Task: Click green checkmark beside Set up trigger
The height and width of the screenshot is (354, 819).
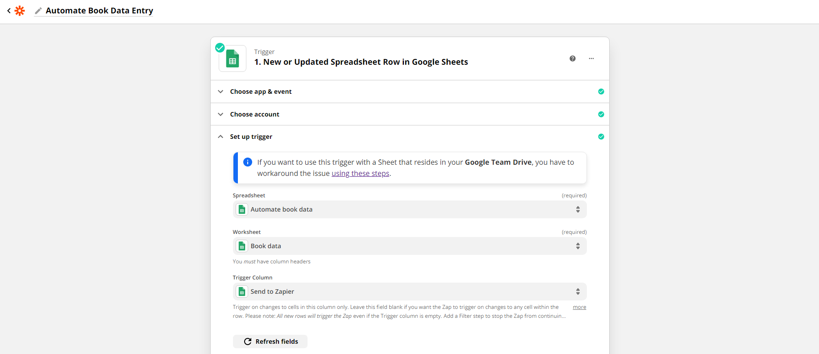Action: coord(601,137)
